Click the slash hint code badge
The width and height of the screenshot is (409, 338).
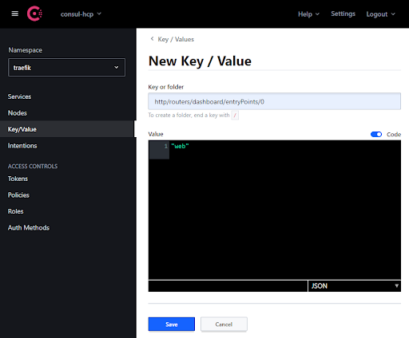[x=235, y=116]
